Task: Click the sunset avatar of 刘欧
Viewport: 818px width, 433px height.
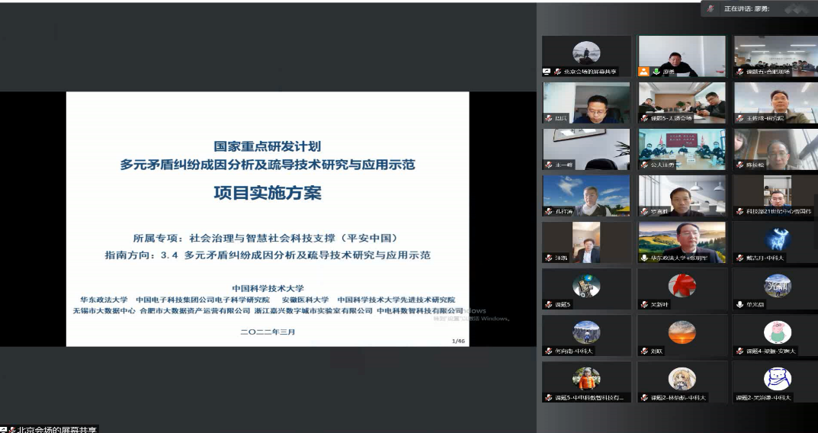Action: point(682,332)
